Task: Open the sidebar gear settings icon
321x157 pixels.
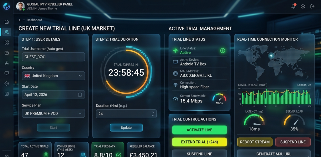Action: click(x=7, y=83)
